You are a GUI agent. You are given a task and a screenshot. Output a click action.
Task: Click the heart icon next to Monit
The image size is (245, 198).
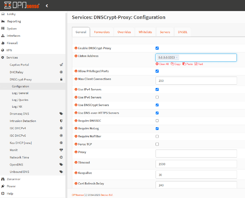click(x=61, y=150)
